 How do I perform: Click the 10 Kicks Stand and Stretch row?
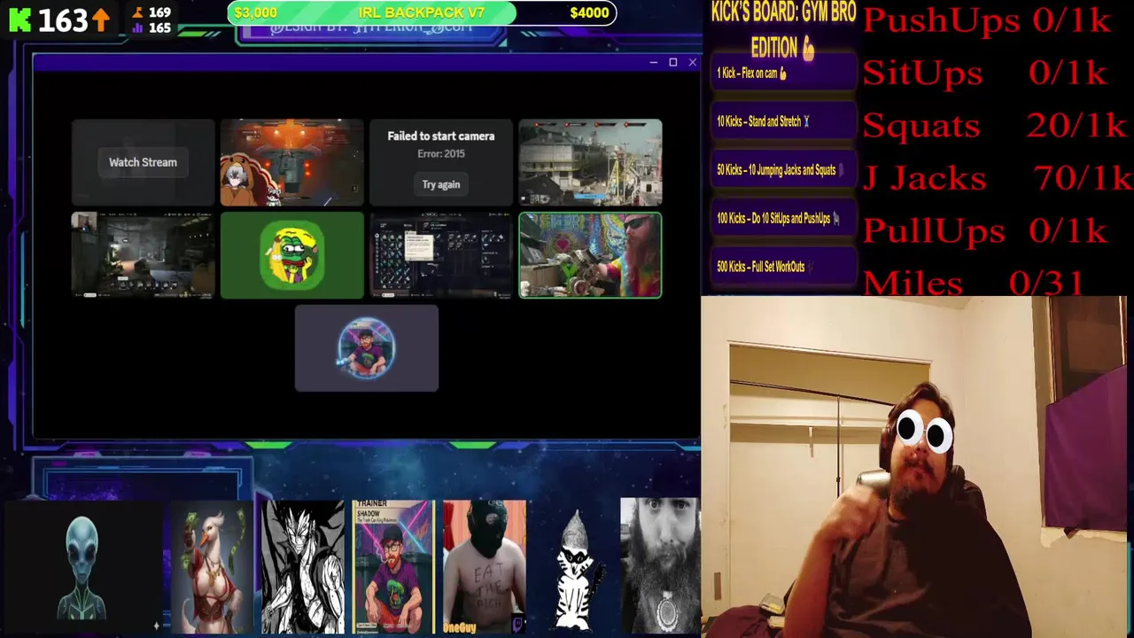[784, 121]
